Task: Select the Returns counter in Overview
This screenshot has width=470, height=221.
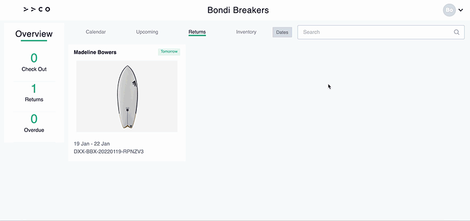Action: (x=34, y=93)
